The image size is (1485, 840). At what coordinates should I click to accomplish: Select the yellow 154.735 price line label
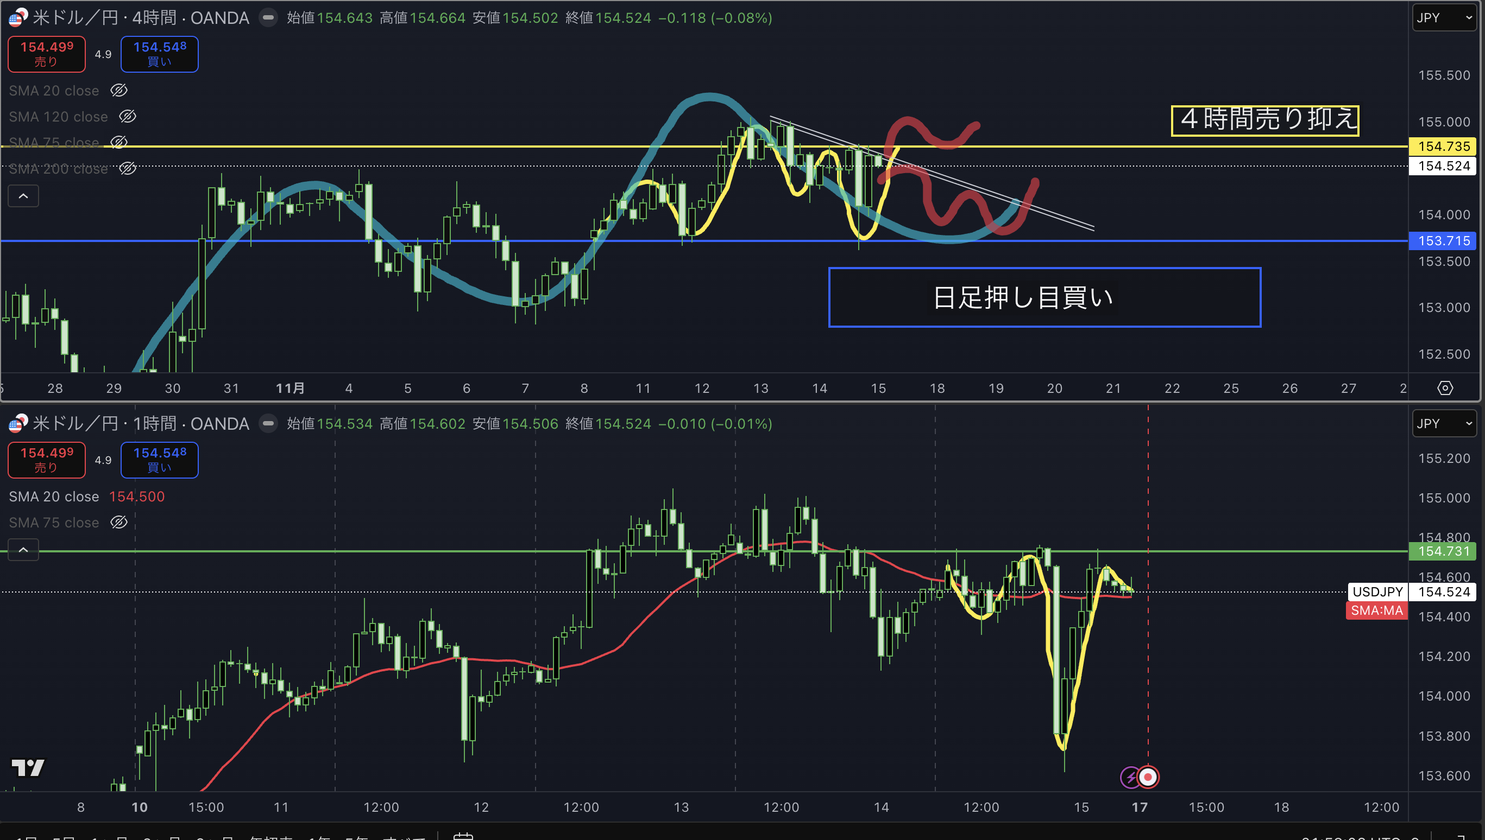coord(1442,146)
